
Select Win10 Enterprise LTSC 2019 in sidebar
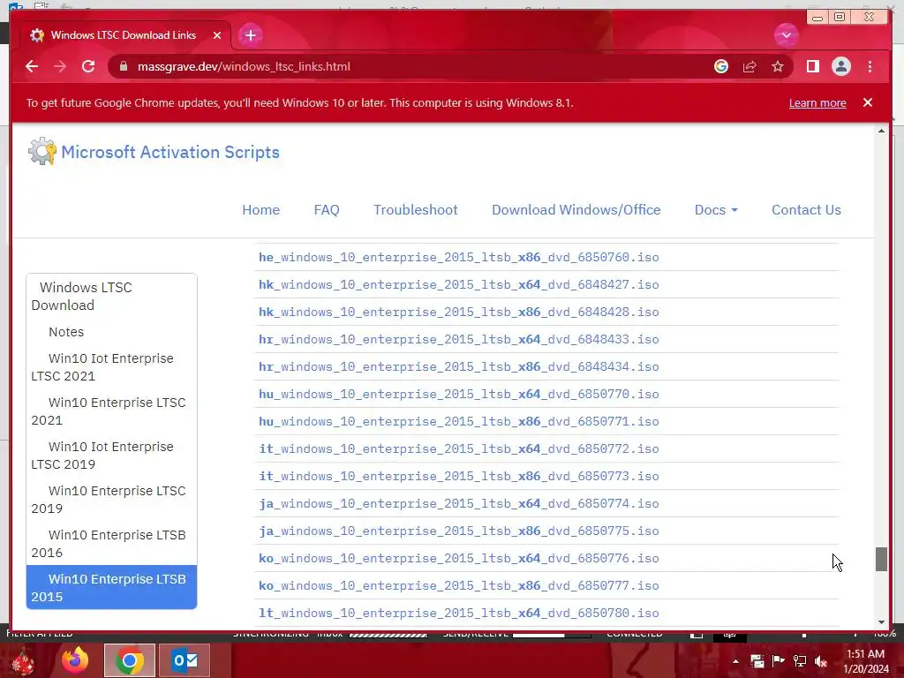pyautogui.click(x=111, y=500)
